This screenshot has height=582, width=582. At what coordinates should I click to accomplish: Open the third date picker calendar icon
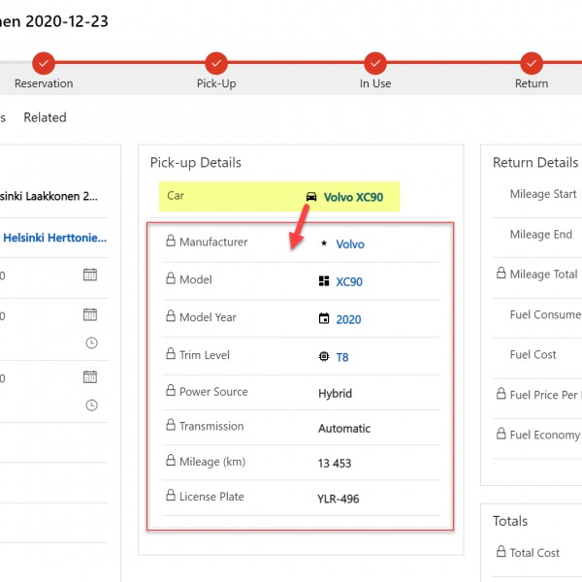pos(90,377)
